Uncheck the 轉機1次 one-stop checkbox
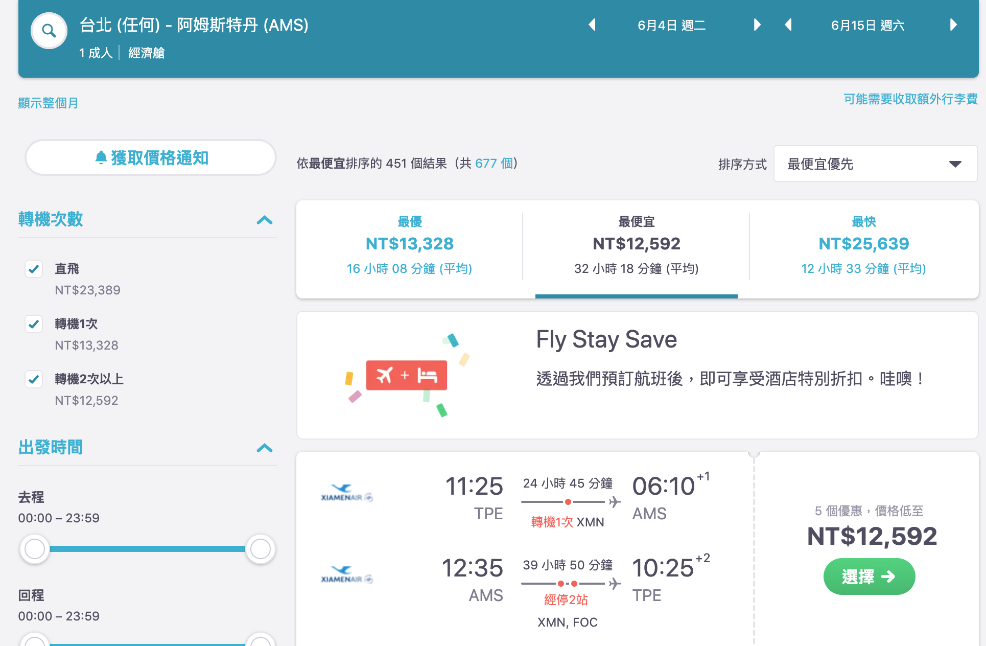Viewport: 986px width, 646px height. (x=34, y=324)
